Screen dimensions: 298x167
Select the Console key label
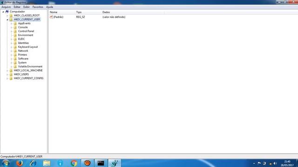point(23,27)
